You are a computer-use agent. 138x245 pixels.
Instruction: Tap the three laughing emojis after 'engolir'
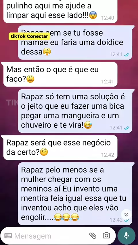(x=66, y=217)
